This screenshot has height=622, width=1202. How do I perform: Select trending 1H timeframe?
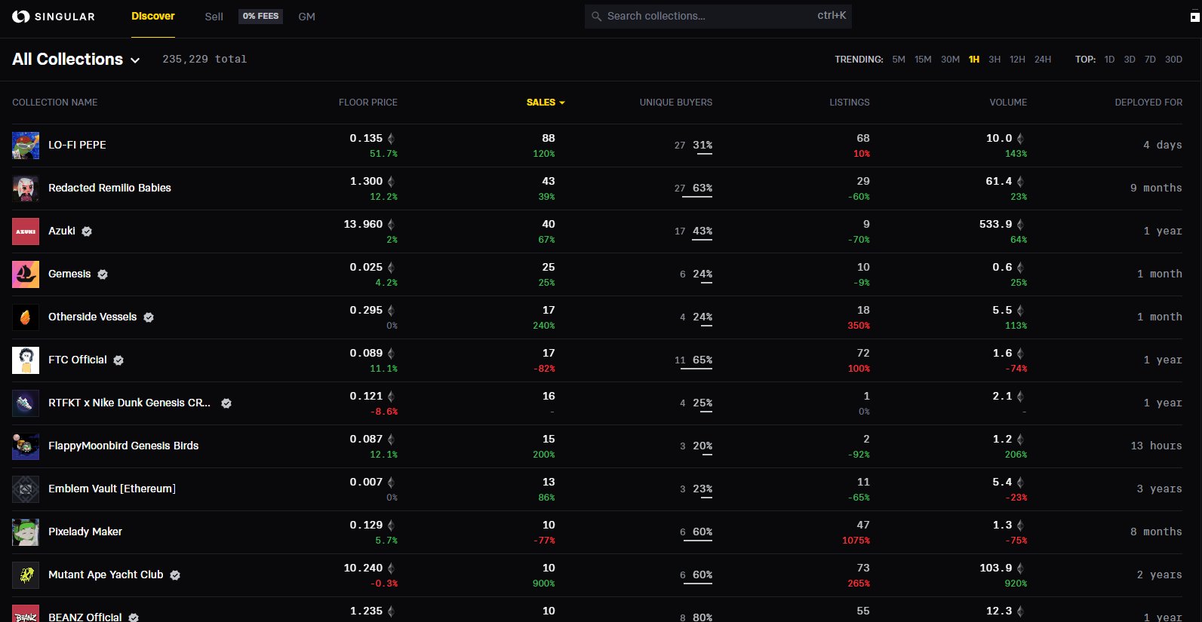(x=974, y=60)
